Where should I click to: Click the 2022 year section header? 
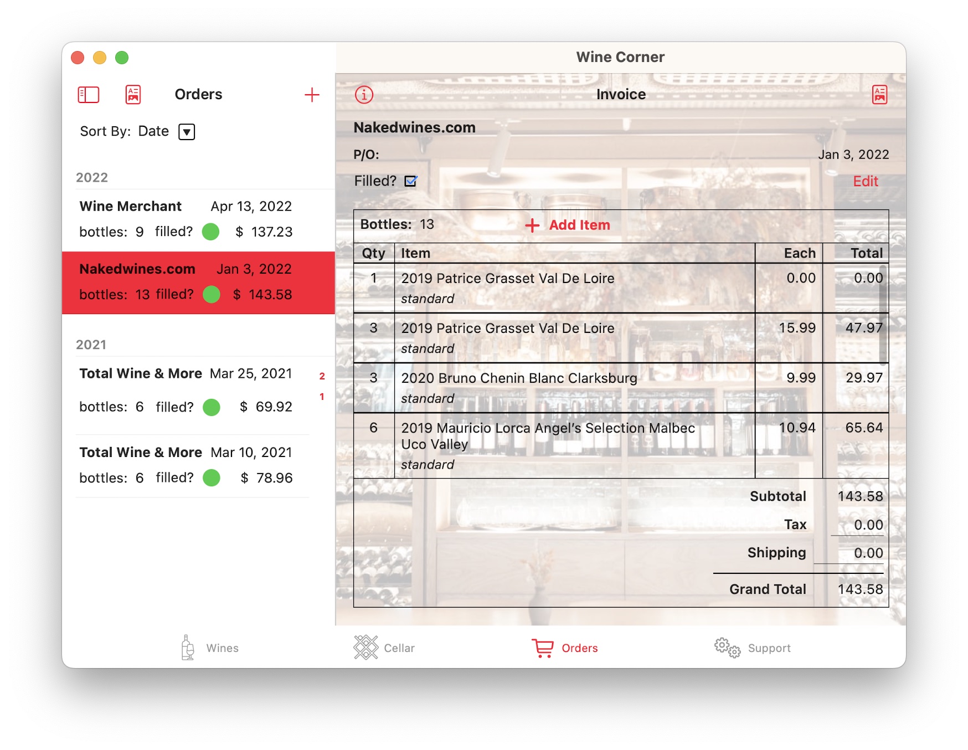(x=92, y=178)
